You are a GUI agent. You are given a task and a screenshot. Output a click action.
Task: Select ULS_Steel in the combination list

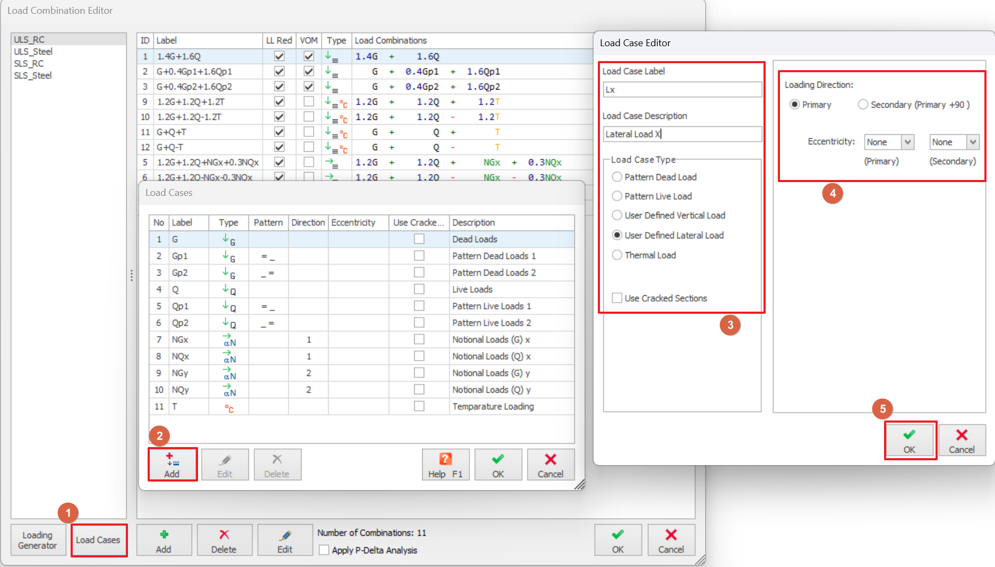coord(33,51)
